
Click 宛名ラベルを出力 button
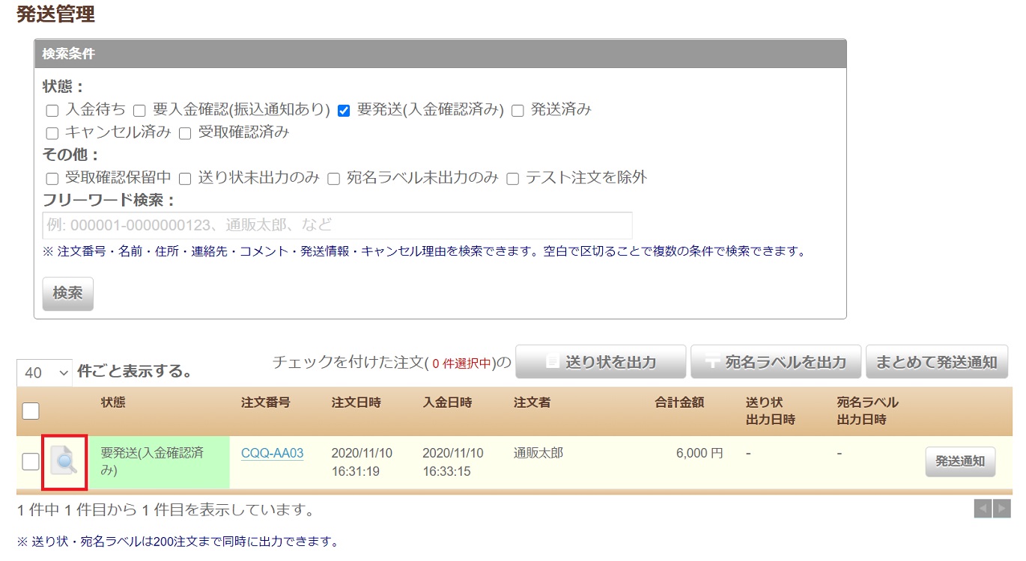click(x=776, y=362)
